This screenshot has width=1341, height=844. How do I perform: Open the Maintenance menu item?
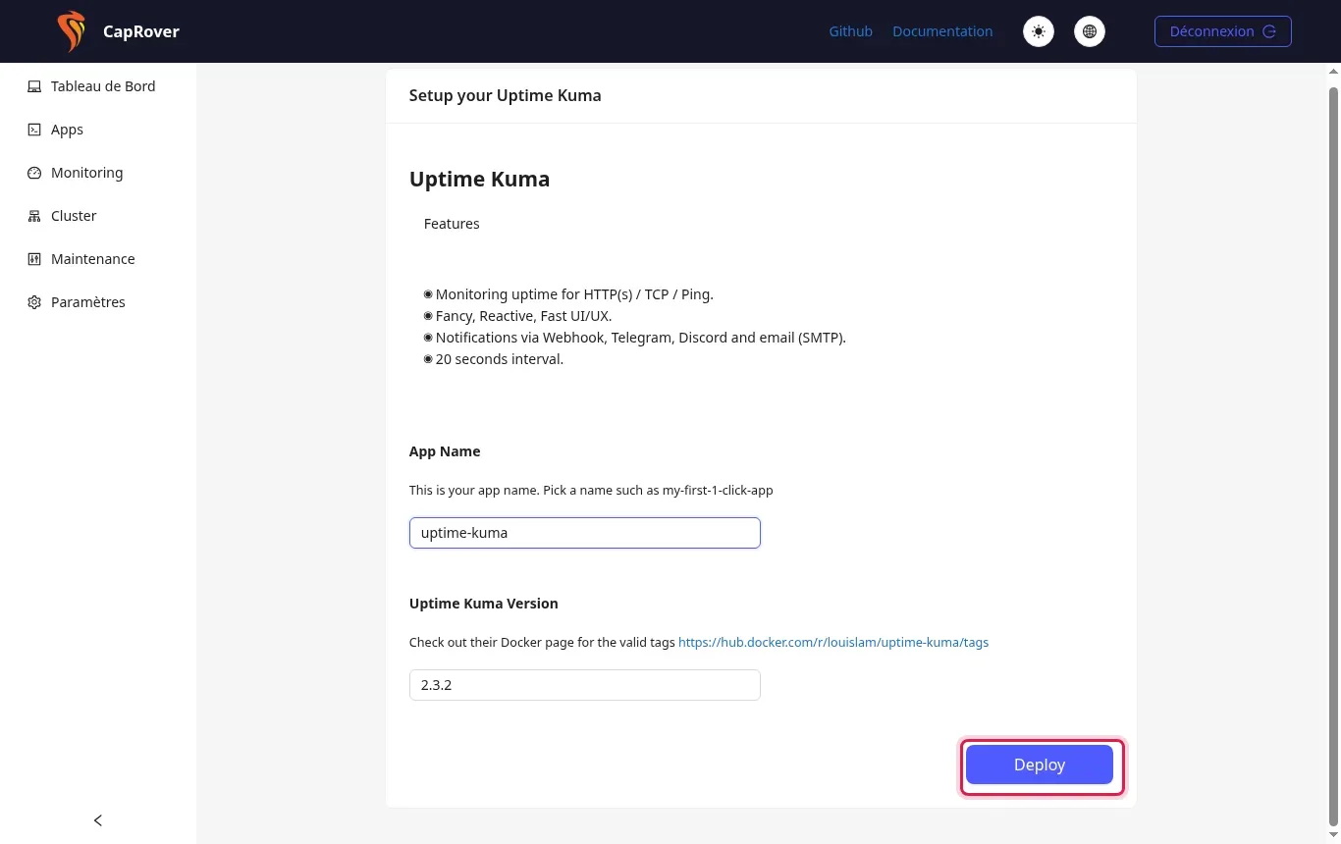(x=98, y=259)
